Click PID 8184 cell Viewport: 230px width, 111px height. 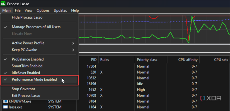pos(92,101)
